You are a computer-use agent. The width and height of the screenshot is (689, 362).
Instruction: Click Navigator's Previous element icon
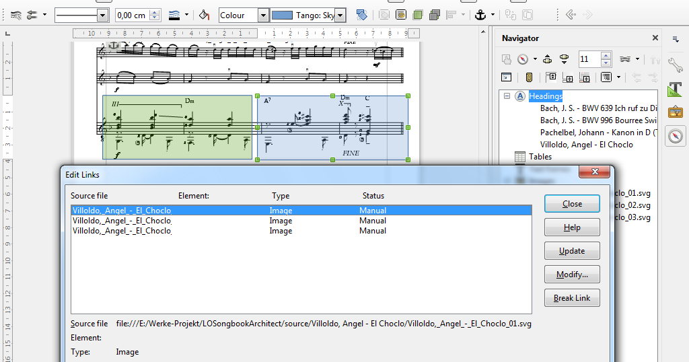click(547, 59)
